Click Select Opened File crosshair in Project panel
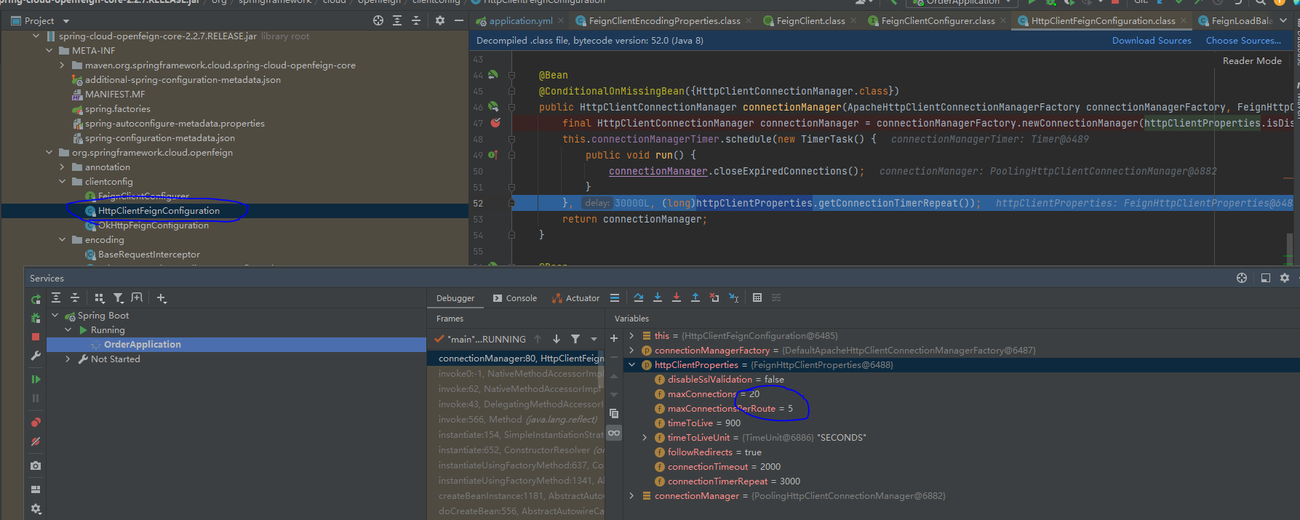The height and width of the screenshot is (520, 1300). coord(378,20)
